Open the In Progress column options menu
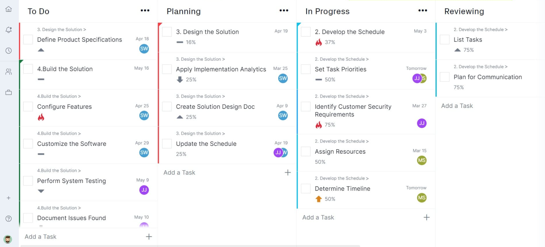Viewport: 545px width, 247px height. (422, 11)
